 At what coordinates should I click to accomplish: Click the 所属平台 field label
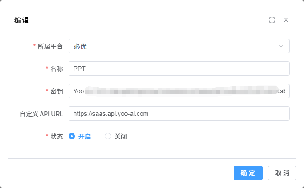pyautogui.click(x=50, y=46)
